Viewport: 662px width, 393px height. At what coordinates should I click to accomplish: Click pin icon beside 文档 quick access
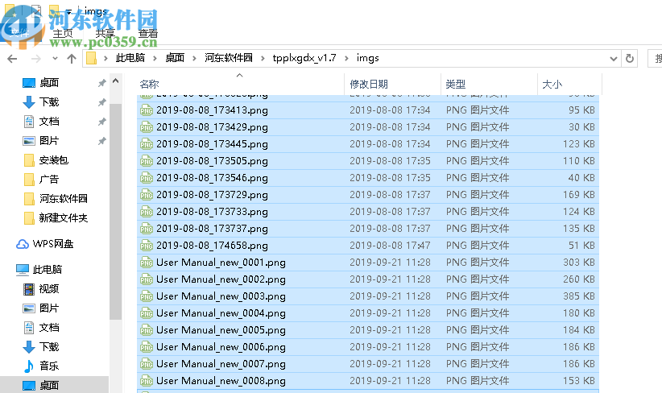(101, 122)
